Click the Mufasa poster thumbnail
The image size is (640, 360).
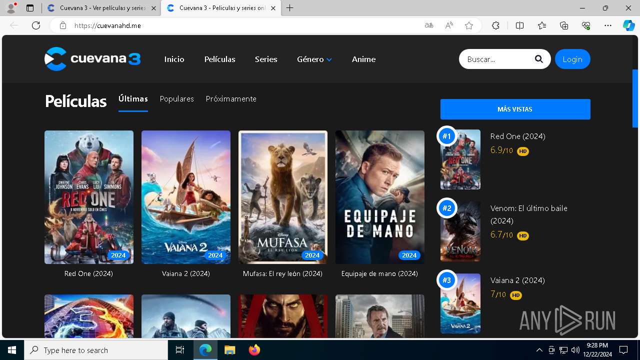click(x=283, y=197)
